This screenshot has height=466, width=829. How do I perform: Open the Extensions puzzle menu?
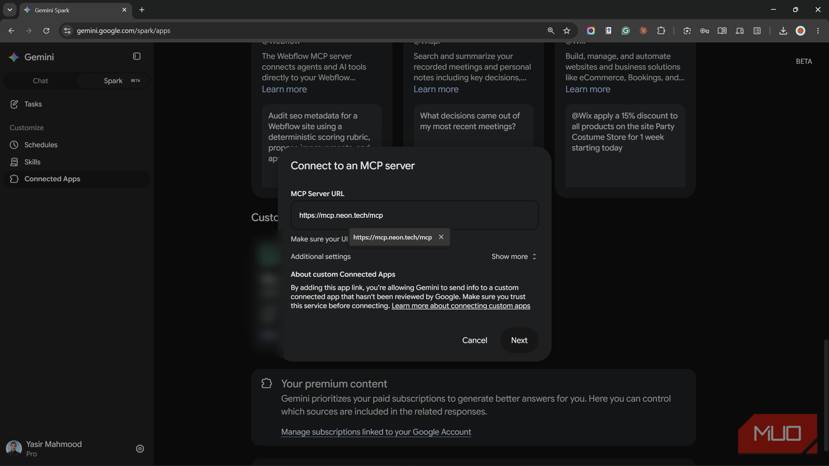tap(661, 31)
